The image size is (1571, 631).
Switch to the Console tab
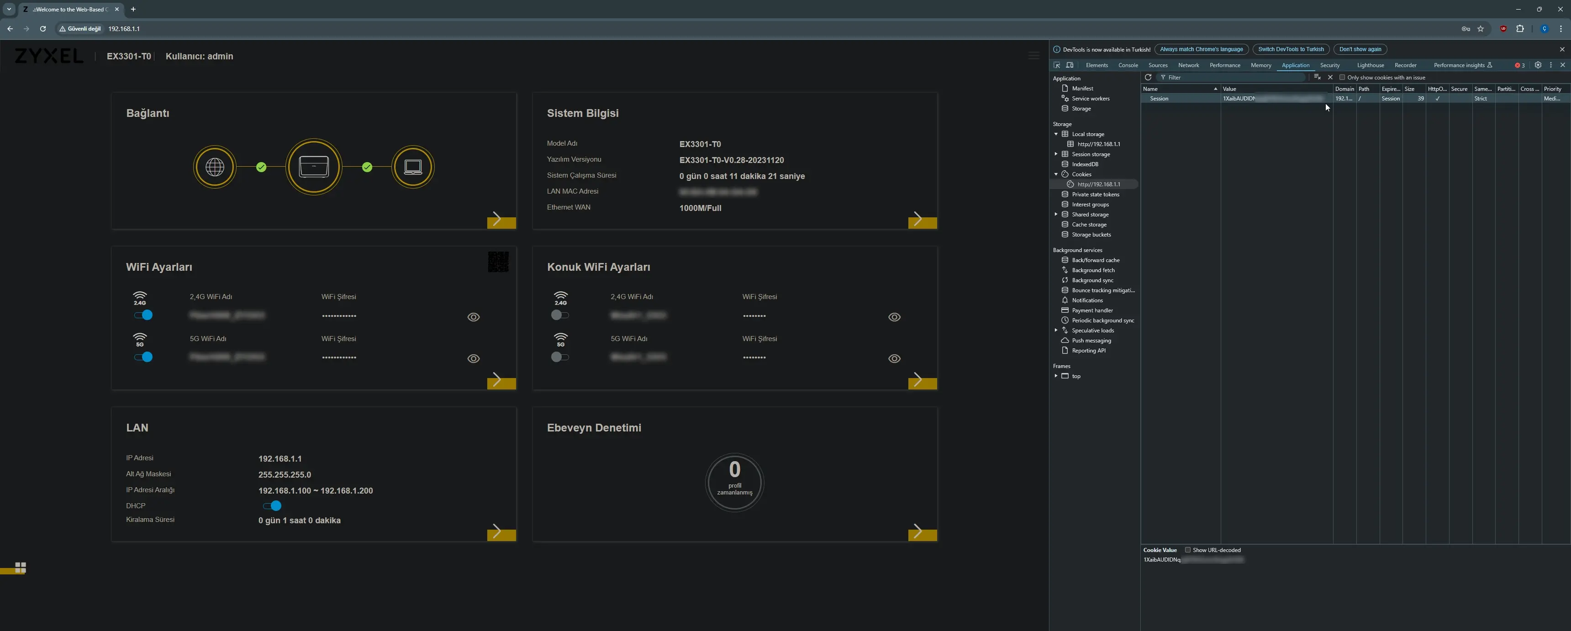[x=1128, y=65]
